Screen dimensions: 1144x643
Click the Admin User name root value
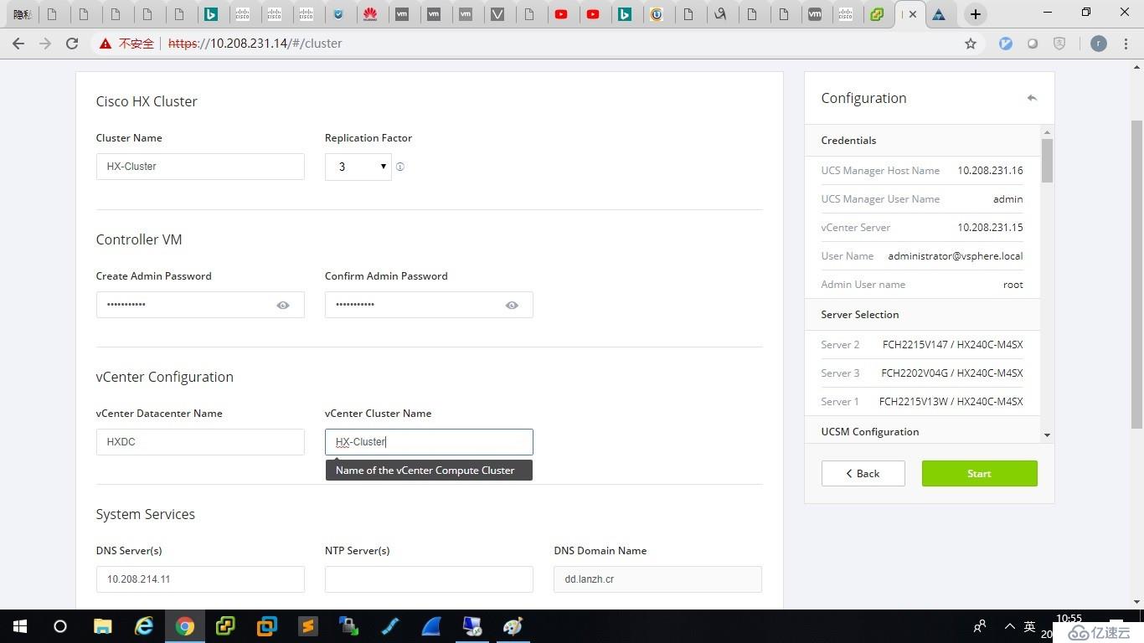coord(1013,285)
